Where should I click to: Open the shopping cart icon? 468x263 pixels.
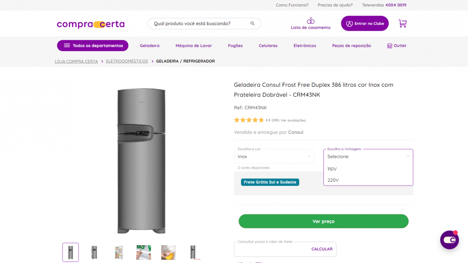click(x=402, y=23)
